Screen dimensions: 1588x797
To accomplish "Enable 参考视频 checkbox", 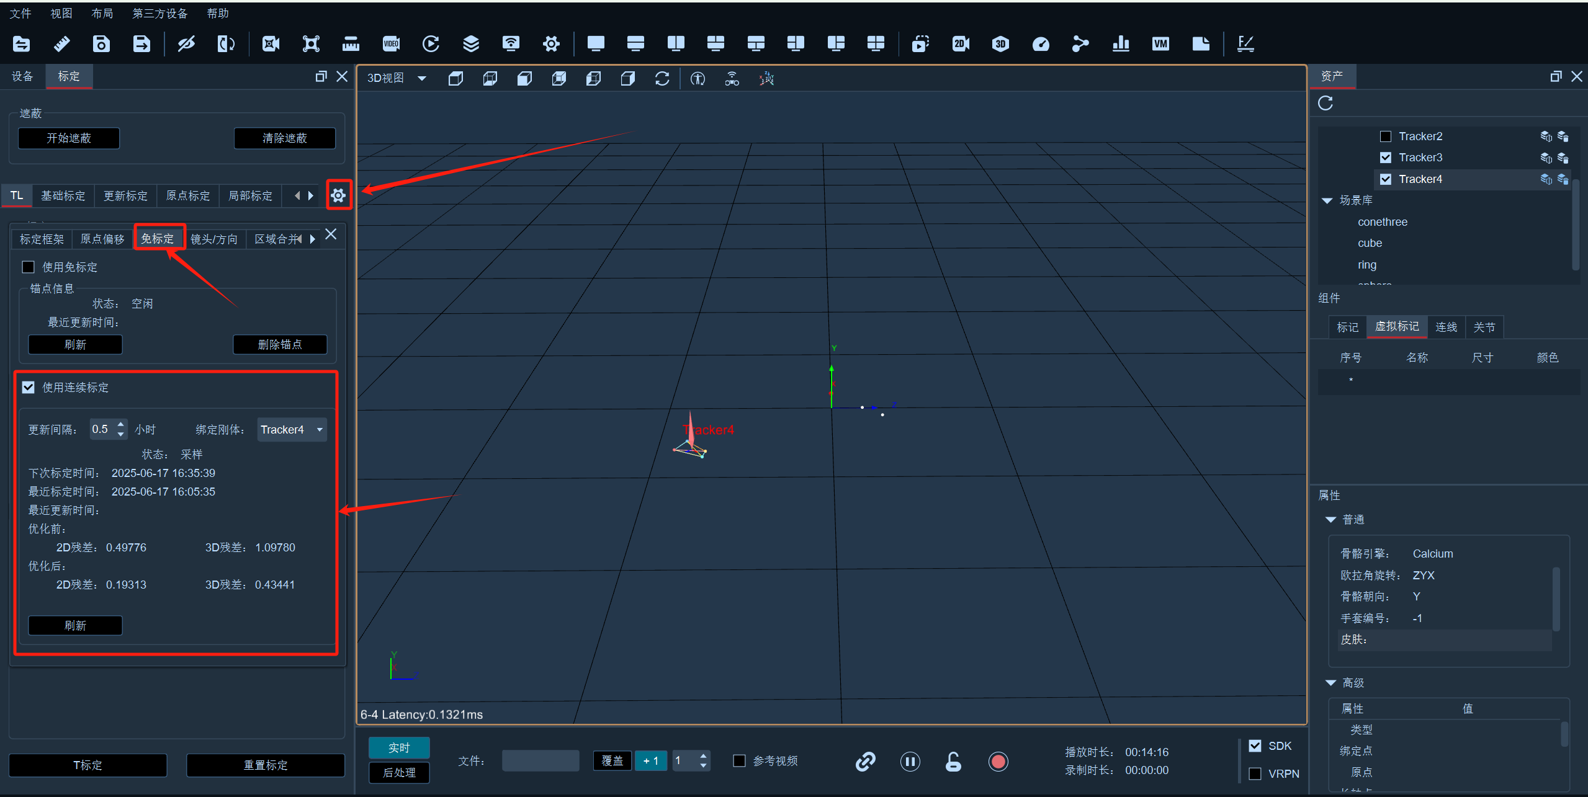I will click(739, 761).
